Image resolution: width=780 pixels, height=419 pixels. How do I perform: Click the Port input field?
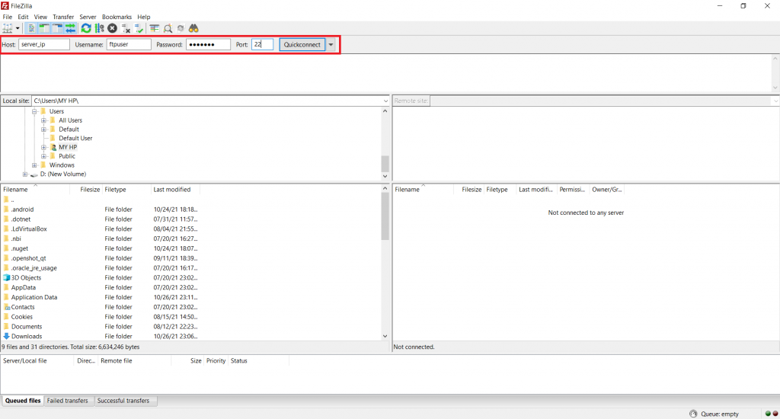[262, 44]
